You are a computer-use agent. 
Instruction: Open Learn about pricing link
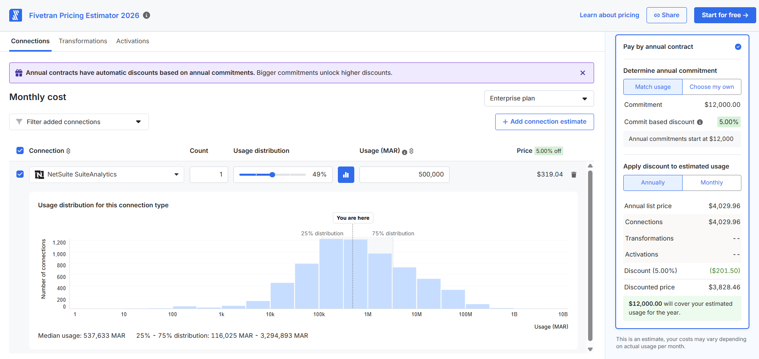point(609,15)
